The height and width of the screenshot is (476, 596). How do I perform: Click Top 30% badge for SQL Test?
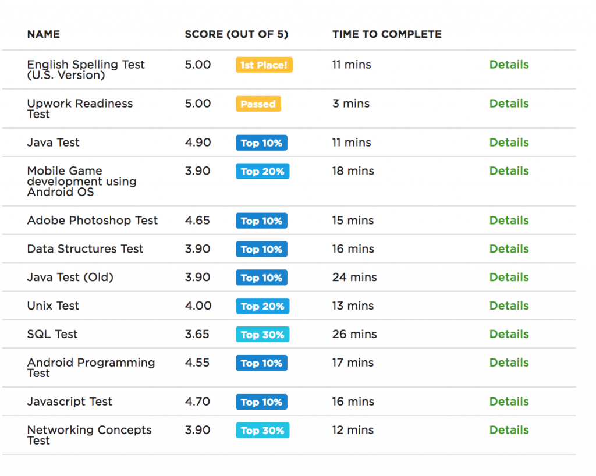(x=262, y=335)
